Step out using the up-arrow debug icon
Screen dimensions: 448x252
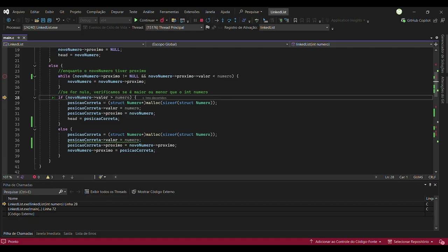pos(235,20)
